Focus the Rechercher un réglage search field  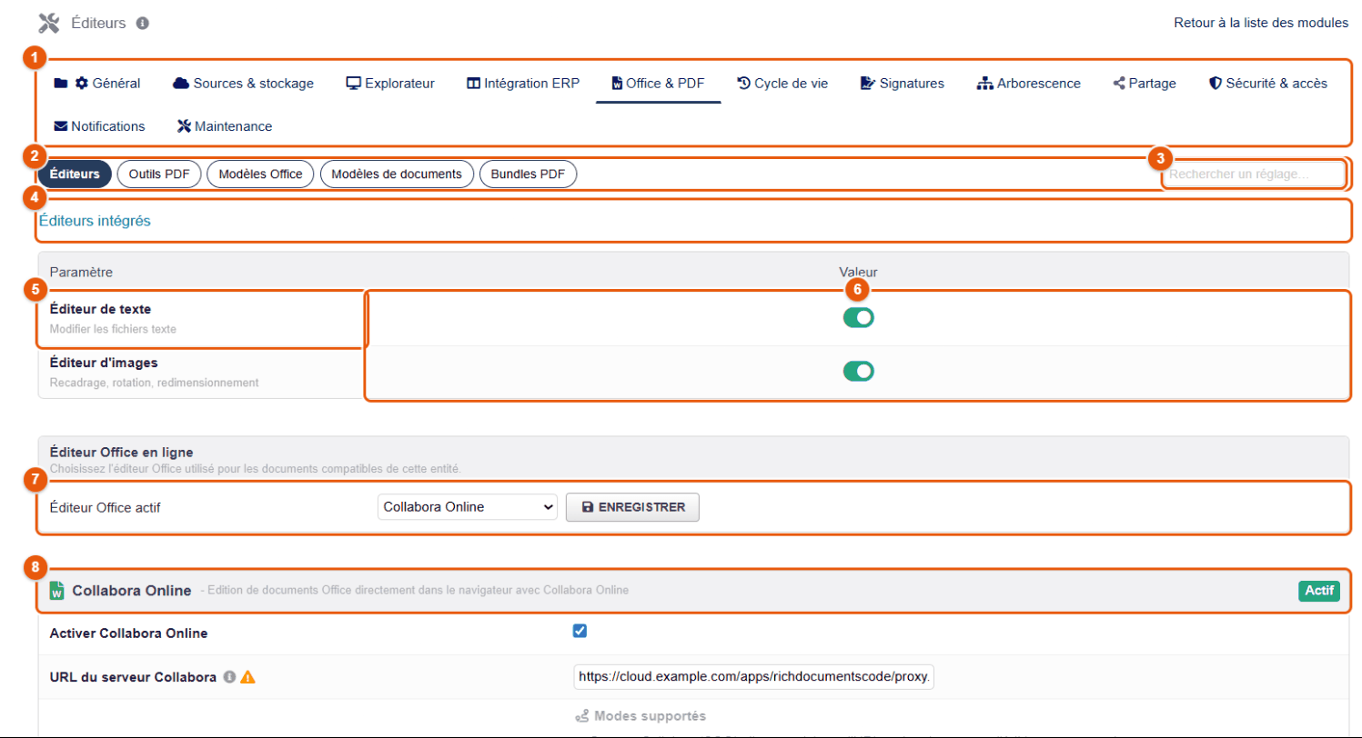pyautogui.click(x=1254, y=174)
